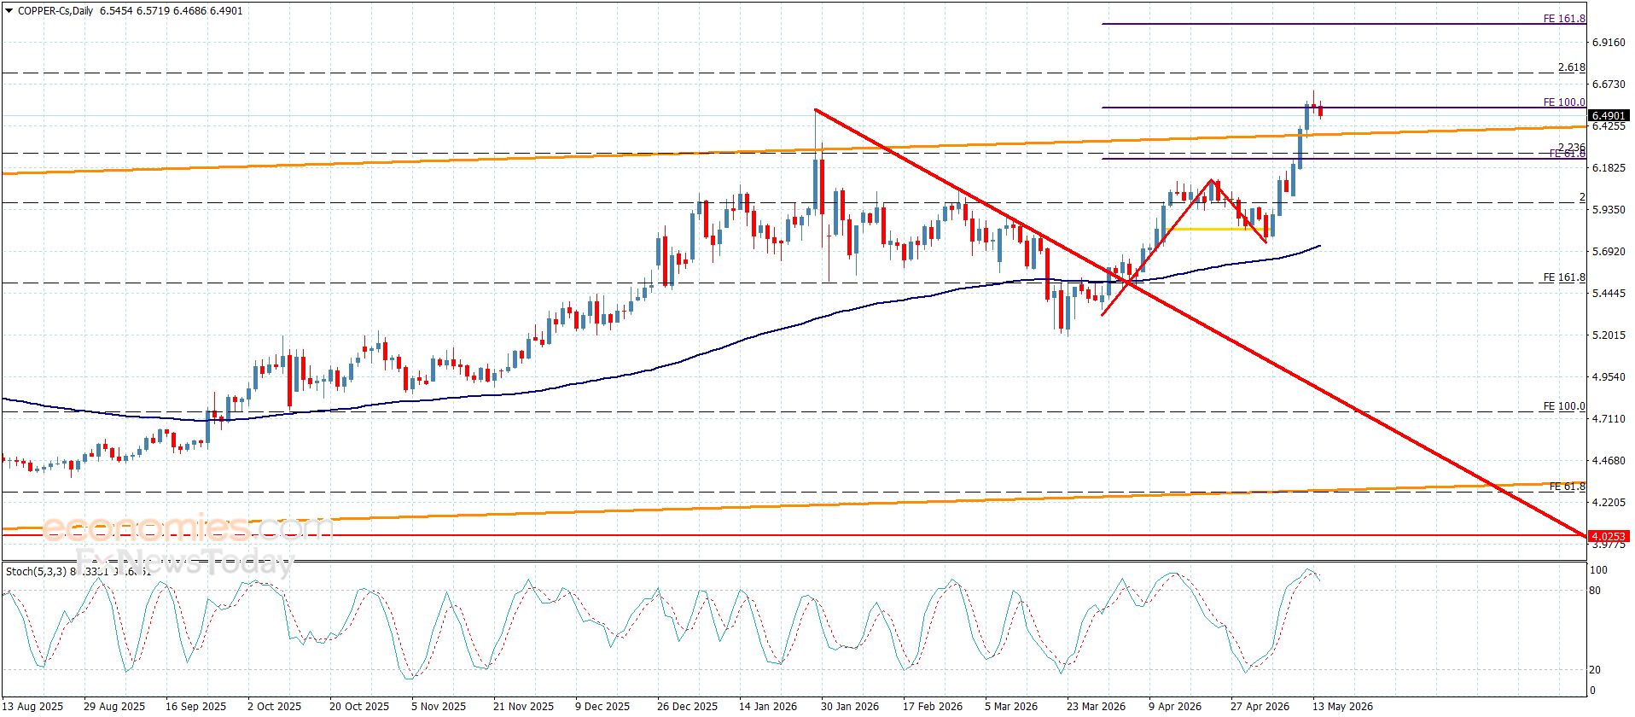1635x717 pixels.
Task: Click the 5.9350 price axis value
Action: pos(1609,210)
